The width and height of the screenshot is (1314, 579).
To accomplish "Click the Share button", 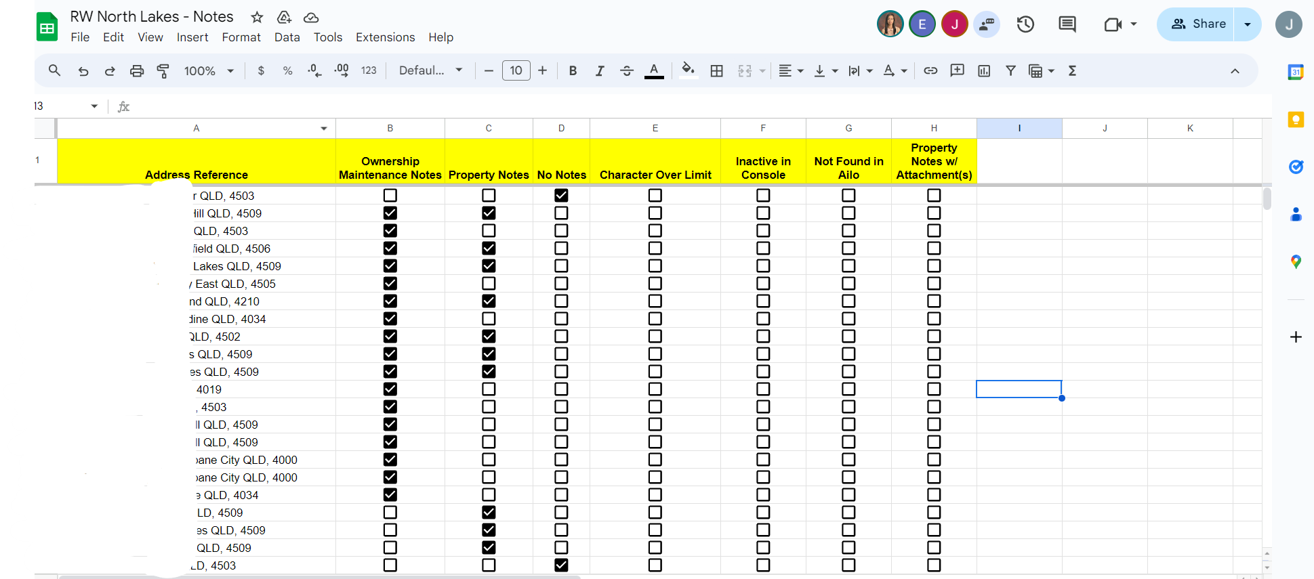I will pos(1196,24).
